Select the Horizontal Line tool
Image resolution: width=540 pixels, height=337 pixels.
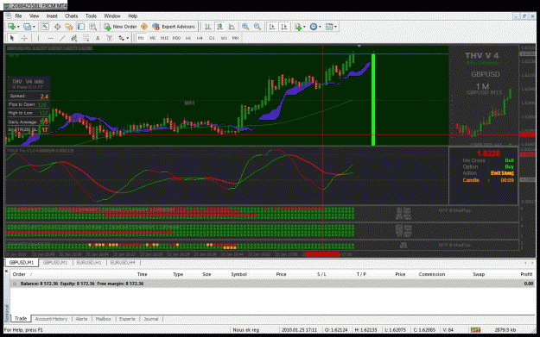pyautogui.click(x=50, y=38)
